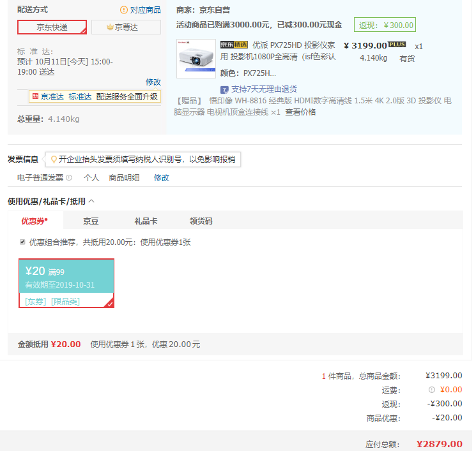Click the 返现 -¥300.00 summary value

(x=445, y=404)
